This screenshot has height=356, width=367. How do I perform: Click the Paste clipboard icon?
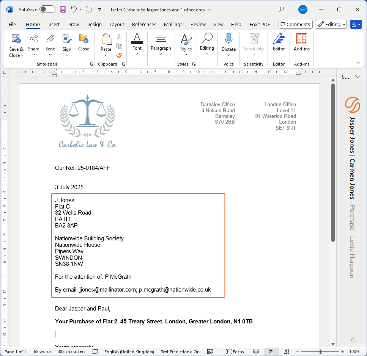[106, 39]
